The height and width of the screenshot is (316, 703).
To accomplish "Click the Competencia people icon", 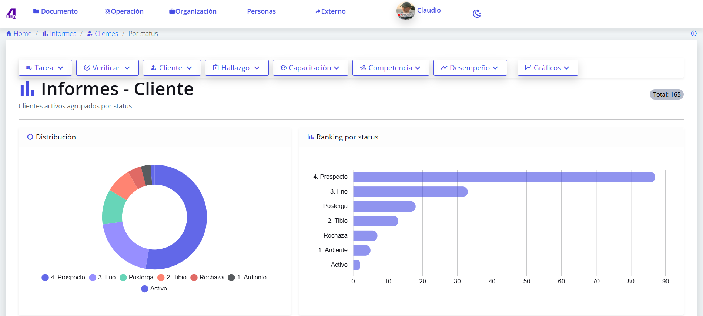I will click(x=363, y=68).
